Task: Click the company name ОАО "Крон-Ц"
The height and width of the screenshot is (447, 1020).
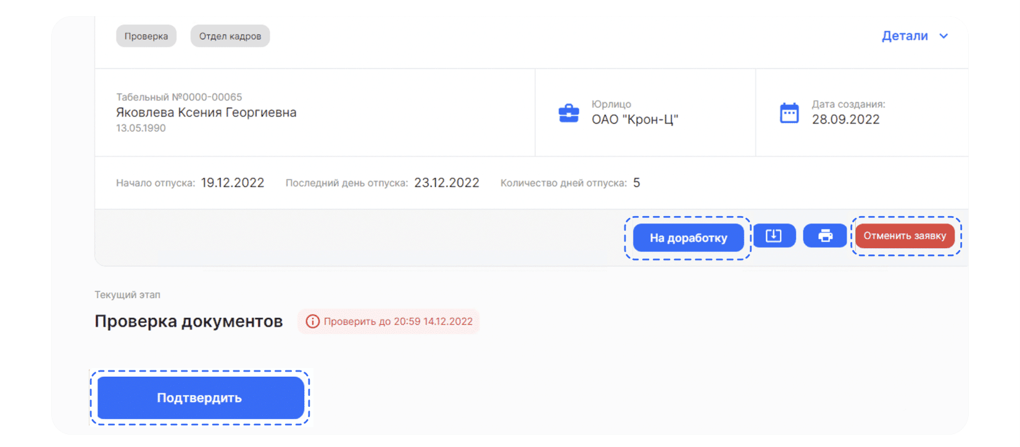Action: coord(635,120)
